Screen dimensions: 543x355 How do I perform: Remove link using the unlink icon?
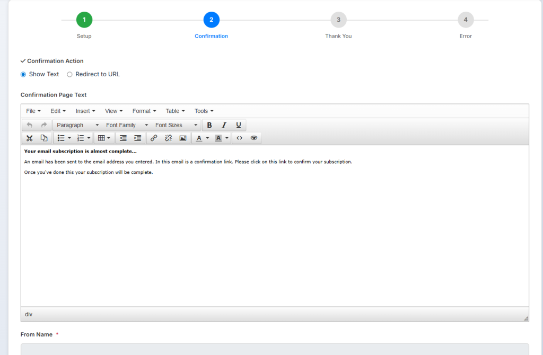168,138
